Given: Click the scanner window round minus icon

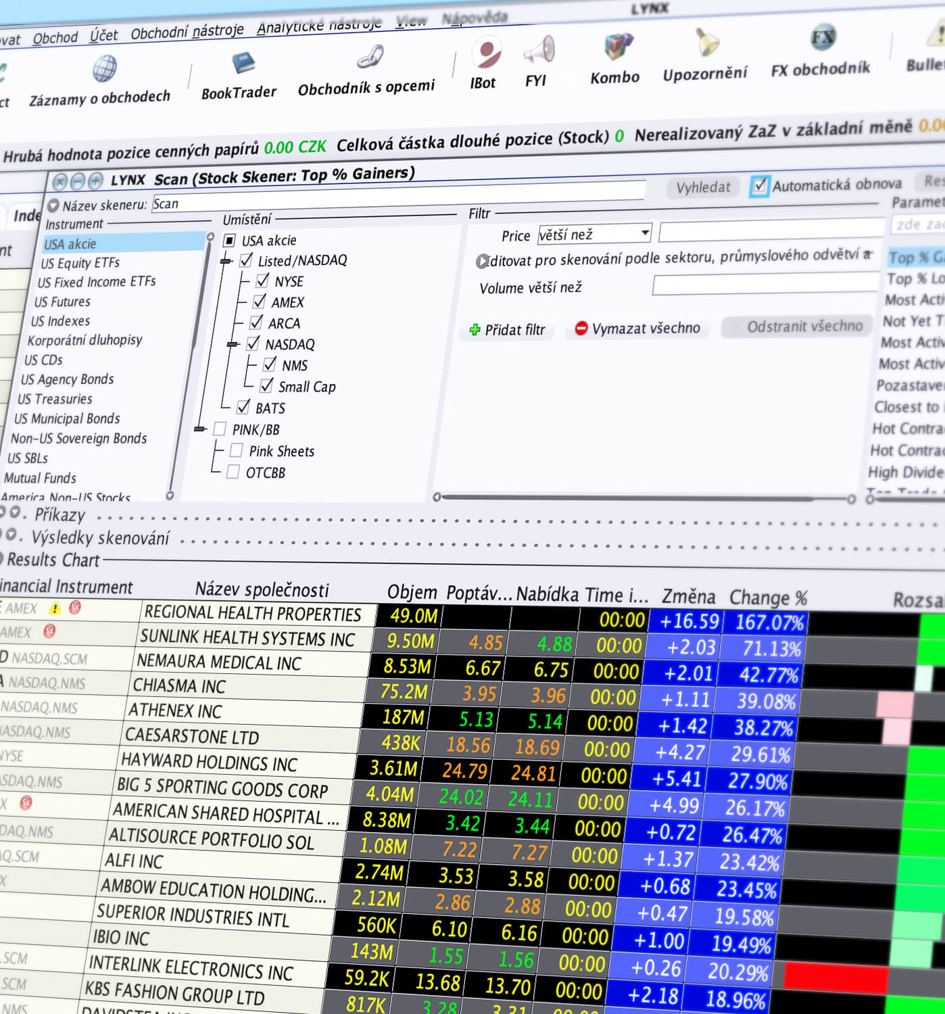Looking at the screenshot, I should (x=78, y=181).
